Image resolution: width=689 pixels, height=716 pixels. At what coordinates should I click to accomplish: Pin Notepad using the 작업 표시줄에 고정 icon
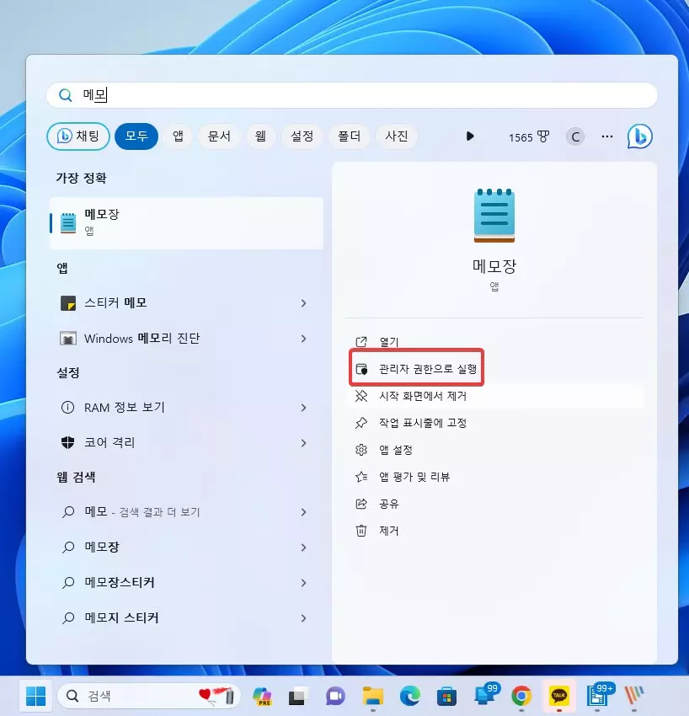coord(362,423)
